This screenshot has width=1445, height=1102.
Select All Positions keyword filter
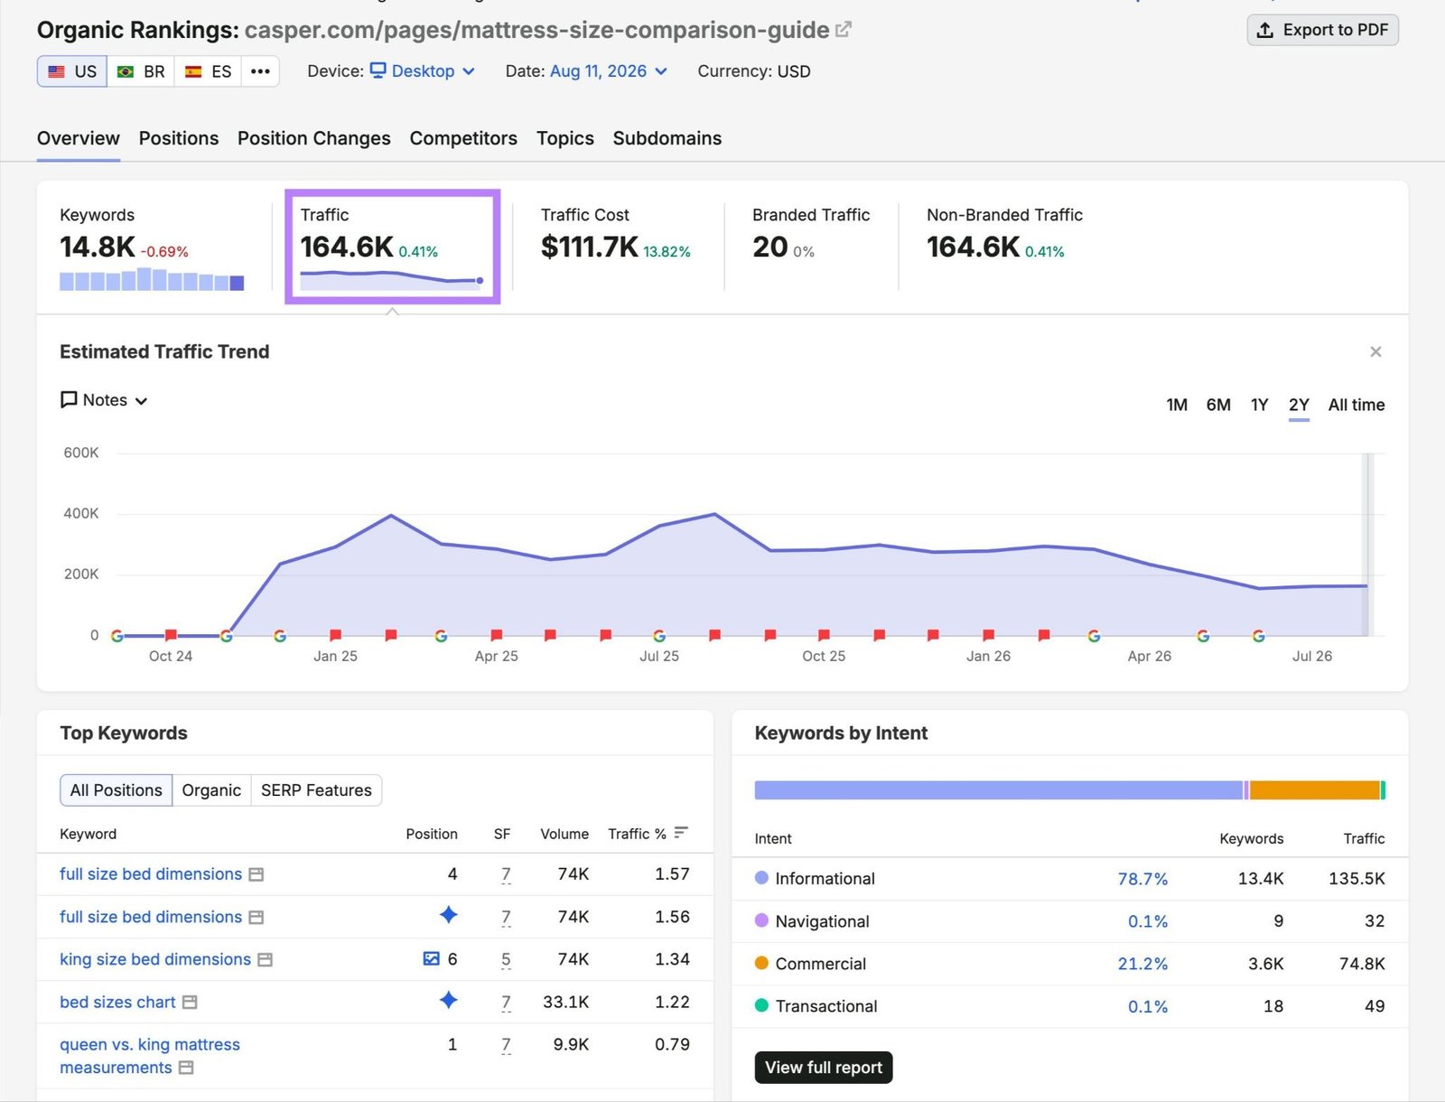tap(116, 790)
